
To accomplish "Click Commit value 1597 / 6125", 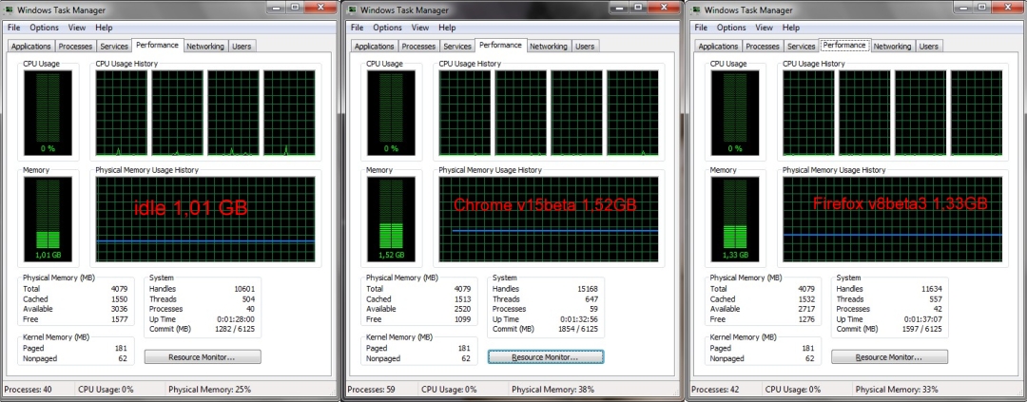I will pos(922,330).
